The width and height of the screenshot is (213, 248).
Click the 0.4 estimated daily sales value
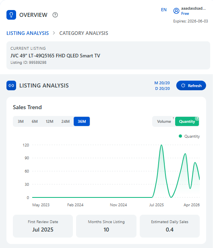pyautogui.click(x=170, y=230)
